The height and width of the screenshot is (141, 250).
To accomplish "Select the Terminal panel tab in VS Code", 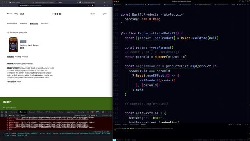I will pyautogui.click(x=144, y=125).
